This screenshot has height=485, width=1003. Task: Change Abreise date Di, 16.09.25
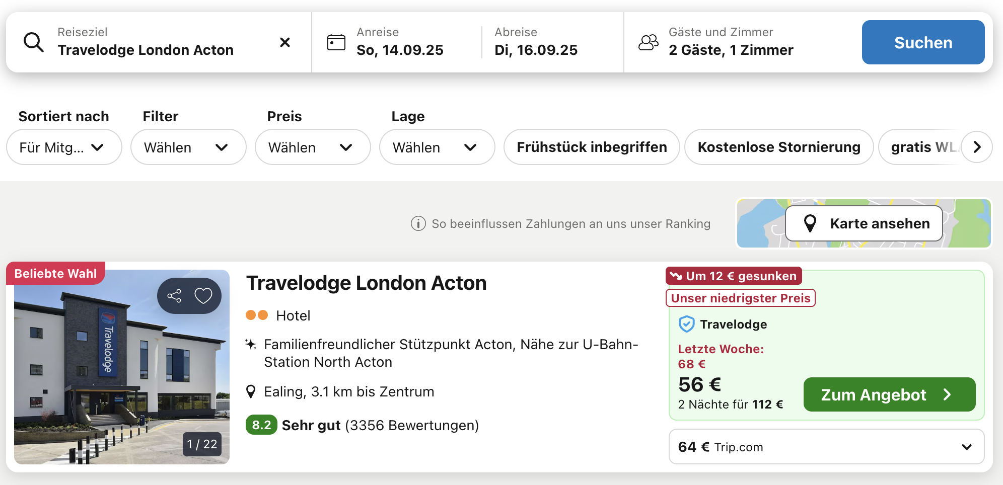click(536, 42)
